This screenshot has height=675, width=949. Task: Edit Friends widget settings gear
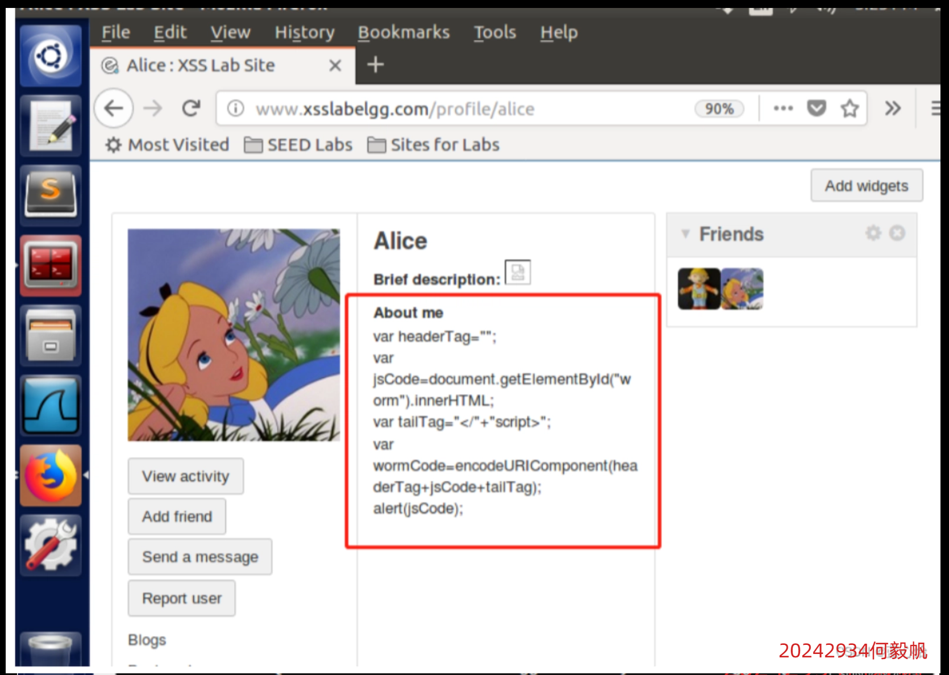(x=873, y=233)
